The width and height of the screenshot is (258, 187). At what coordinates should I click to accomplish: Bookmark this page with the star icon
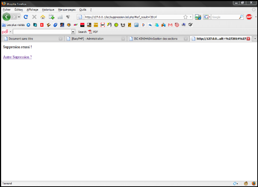[x=185, y=17]
